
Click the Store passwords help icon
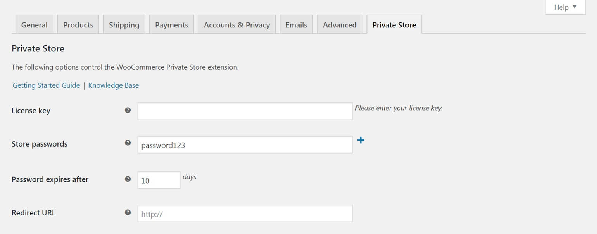tap(128, 143)
